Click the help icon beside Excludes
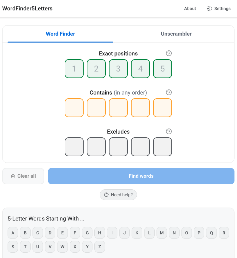Image resolution: width=237 pixels, height=258 pixels. (169, 131)
